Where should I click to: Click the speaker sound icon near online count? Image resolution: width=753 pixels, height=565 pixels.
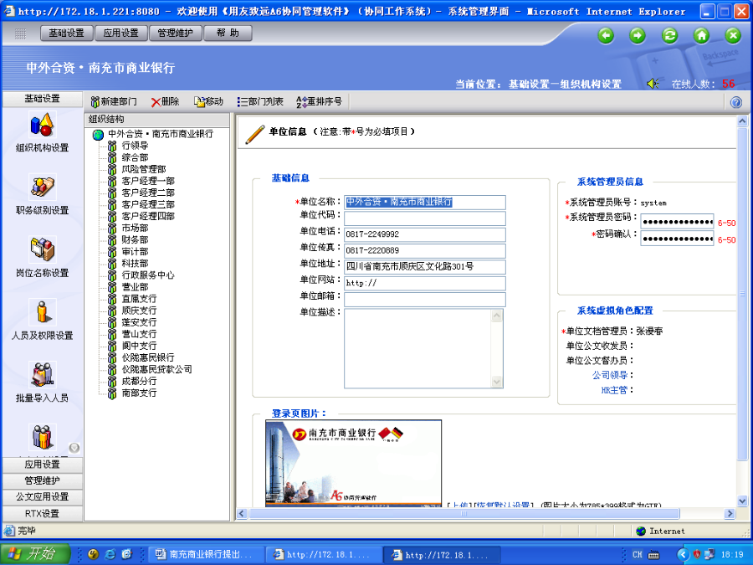pos(653,84)
